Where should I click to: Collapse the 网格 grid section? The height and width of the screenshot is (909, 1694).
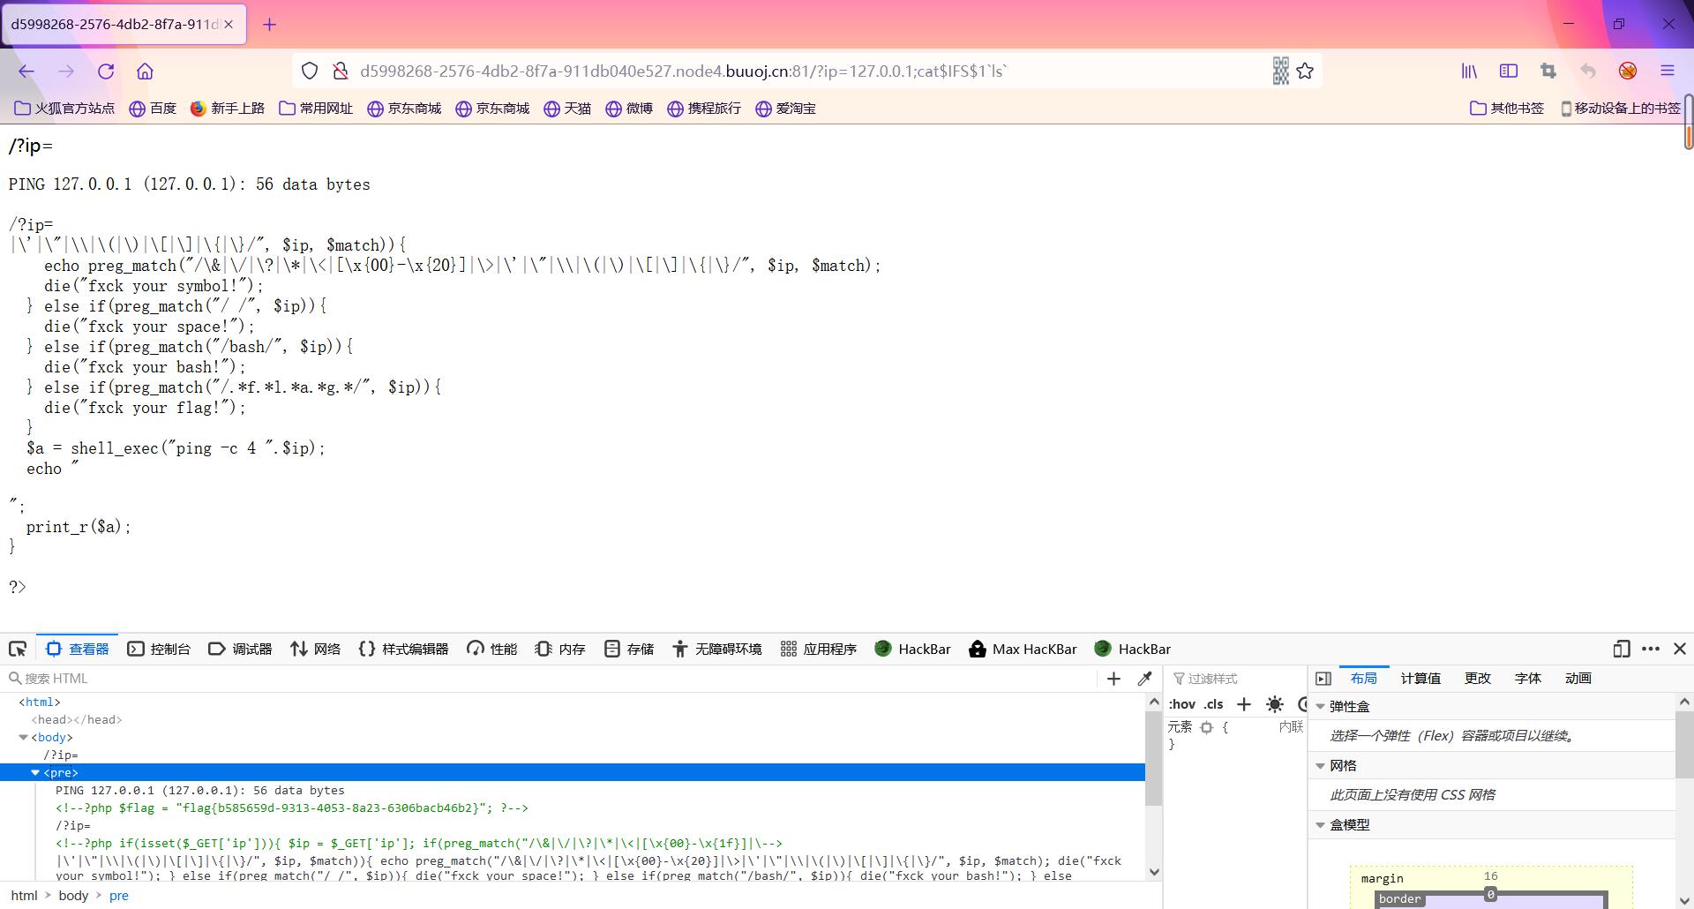coord(1321,766)
